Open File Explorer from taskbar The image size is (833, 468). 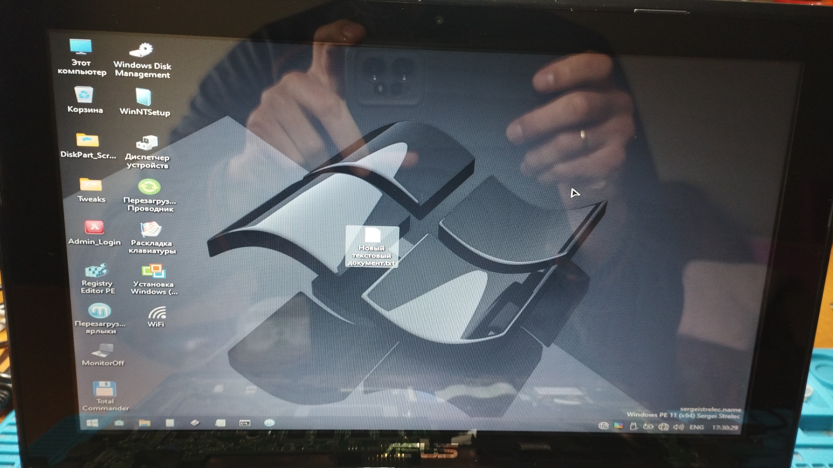pos(144,423)
